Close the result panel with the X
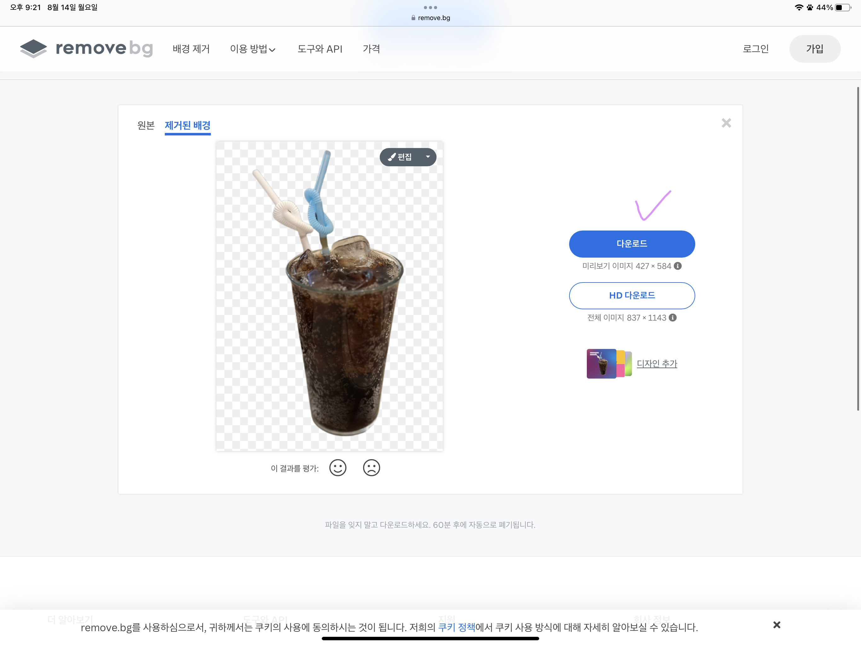The height and width of the screenshot is (645, 861). pyautogui.click(x=726, y=123)
